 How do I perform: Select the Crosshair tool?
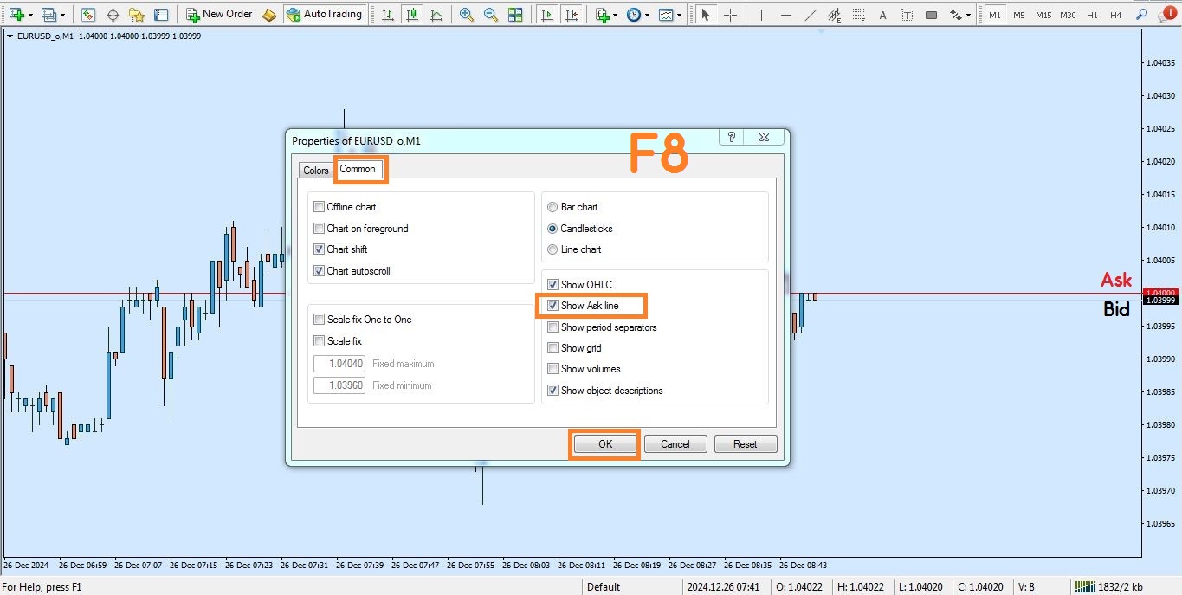731,15
